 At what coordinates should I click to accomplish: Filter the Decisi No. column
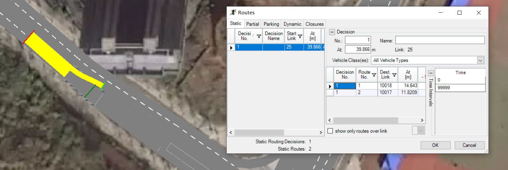point(259,36)
